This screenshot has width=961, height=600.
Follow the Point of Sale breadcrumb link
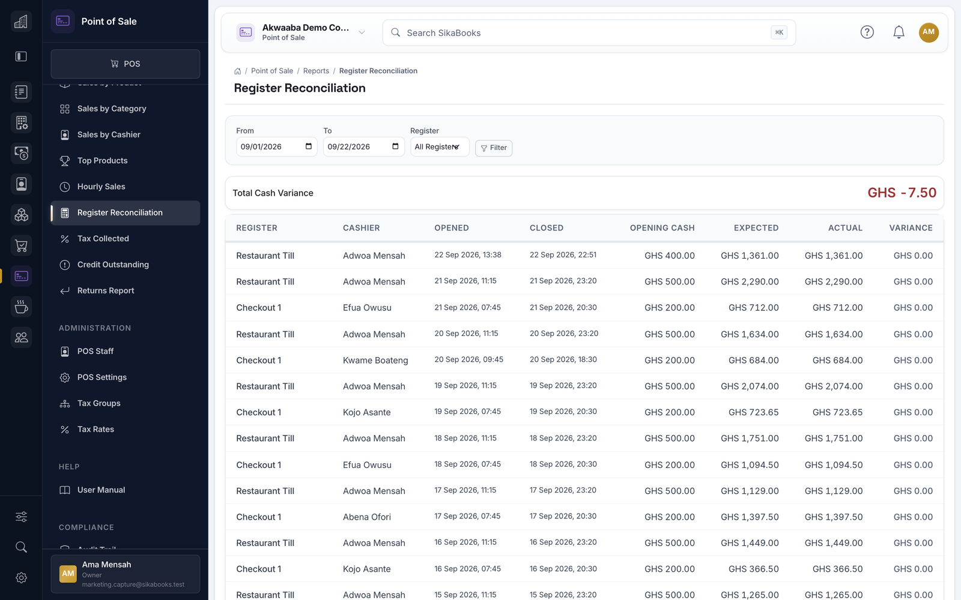pos(272,71)
